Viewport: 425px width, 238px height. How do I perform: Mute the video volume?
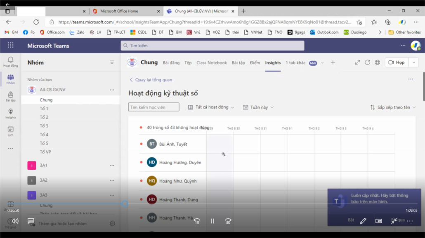click(15, 221)
